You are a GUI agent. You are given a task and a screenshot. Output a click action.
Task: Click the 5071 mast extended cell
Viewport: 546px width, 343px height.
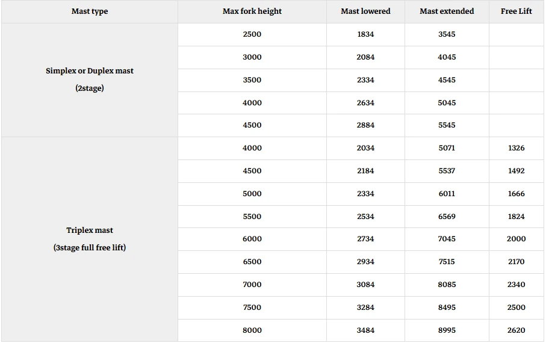pos(447,148)
